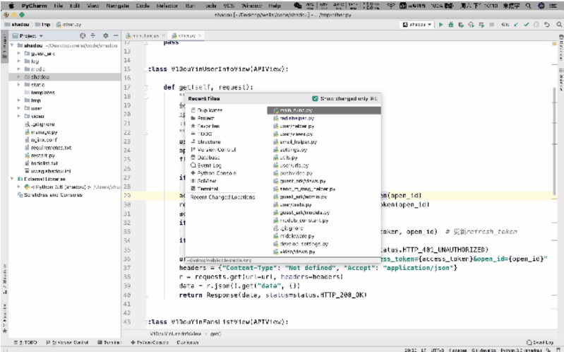Select manage.py in project tree

(44, 132)
